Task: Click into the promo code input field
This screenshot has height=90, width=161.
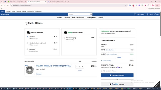Action: point(108,57)
